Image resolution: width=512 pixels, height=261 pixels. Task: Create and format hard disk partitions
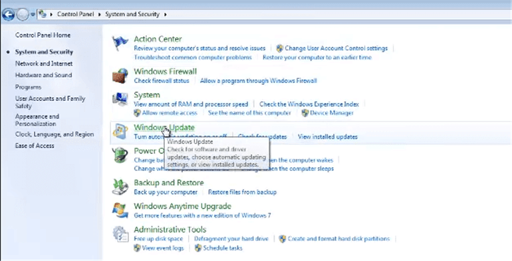(x=338, y=239)
